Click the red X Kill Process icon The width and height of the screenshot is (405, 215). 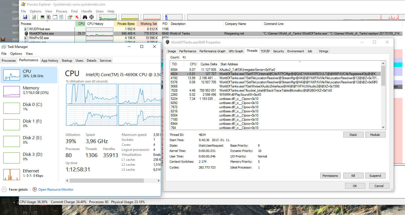(x=77, y=17)
